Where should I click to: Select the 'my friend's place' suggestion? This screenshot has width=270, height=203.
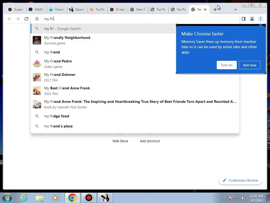click(x=135, y=126)
